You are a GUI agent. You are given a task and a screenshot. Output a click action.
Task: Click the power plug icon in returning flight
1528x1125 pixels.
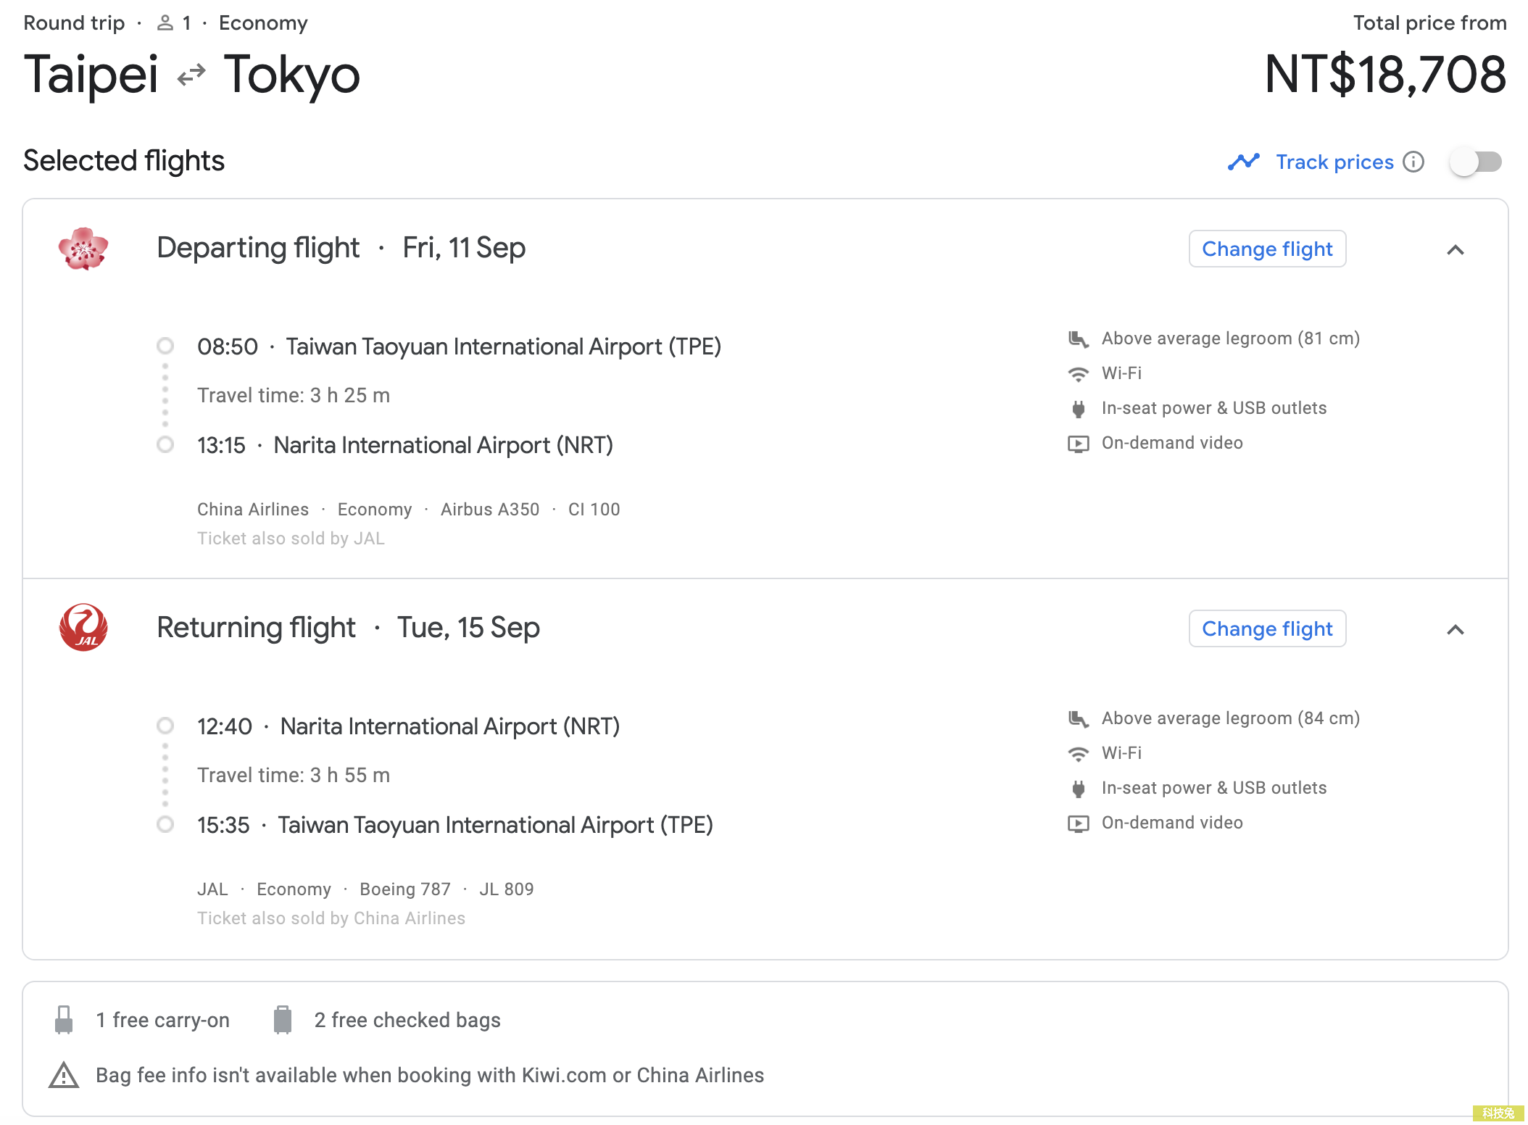pyautogui.click(x=1079, y=789)
